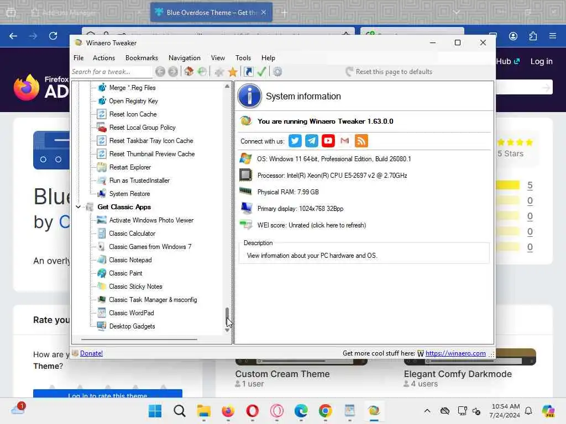
Task: Click the blue System information icon
Action: click(x=249, y=96)
